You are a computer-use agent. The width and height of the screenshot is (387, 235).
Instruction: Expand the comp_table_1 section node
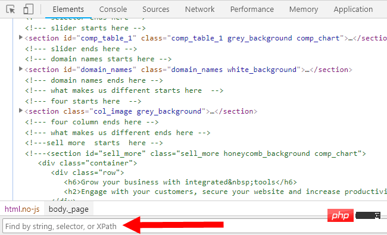21,37
